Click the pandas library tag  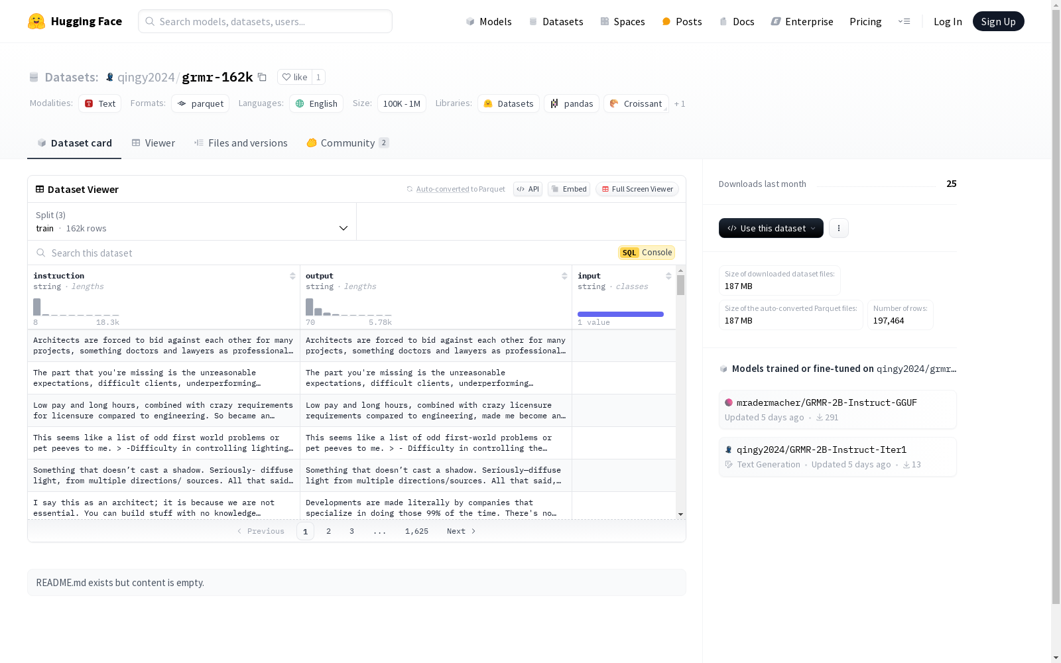click(x=572, y=103)
